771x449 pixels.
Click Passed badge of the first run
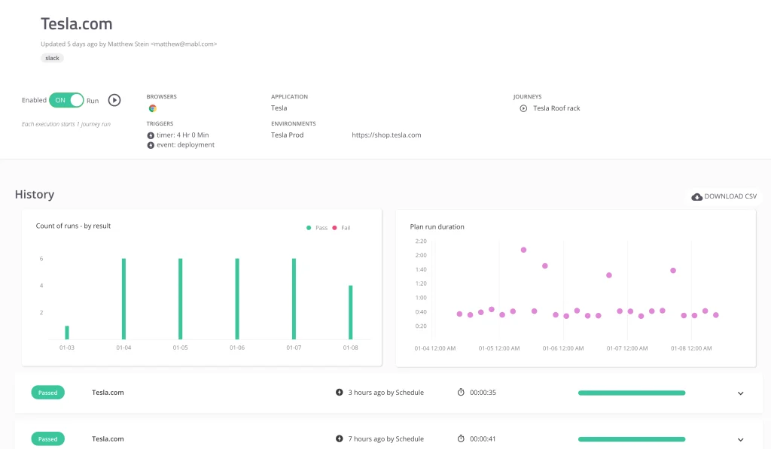pyautogui.click(x=48, y=393)
